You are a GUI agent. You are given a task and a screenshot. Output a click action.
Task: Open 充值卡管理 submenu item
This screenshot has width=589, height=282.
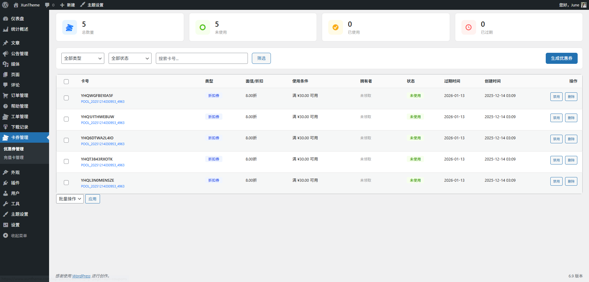[13, 157]
